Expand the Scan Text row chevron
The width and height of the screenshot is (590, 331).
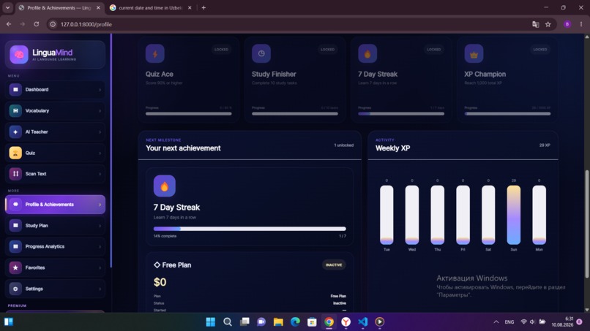100,174
